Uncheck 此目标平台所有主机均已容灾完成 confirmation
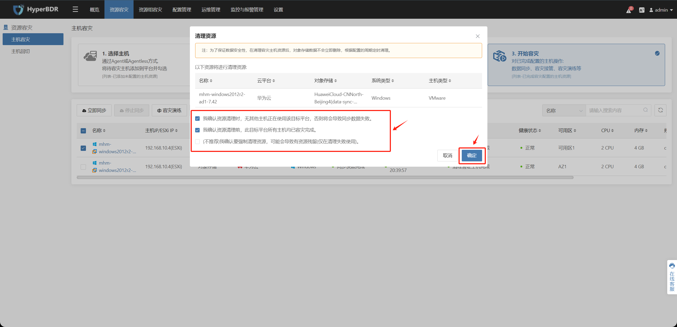 point(197,130)
